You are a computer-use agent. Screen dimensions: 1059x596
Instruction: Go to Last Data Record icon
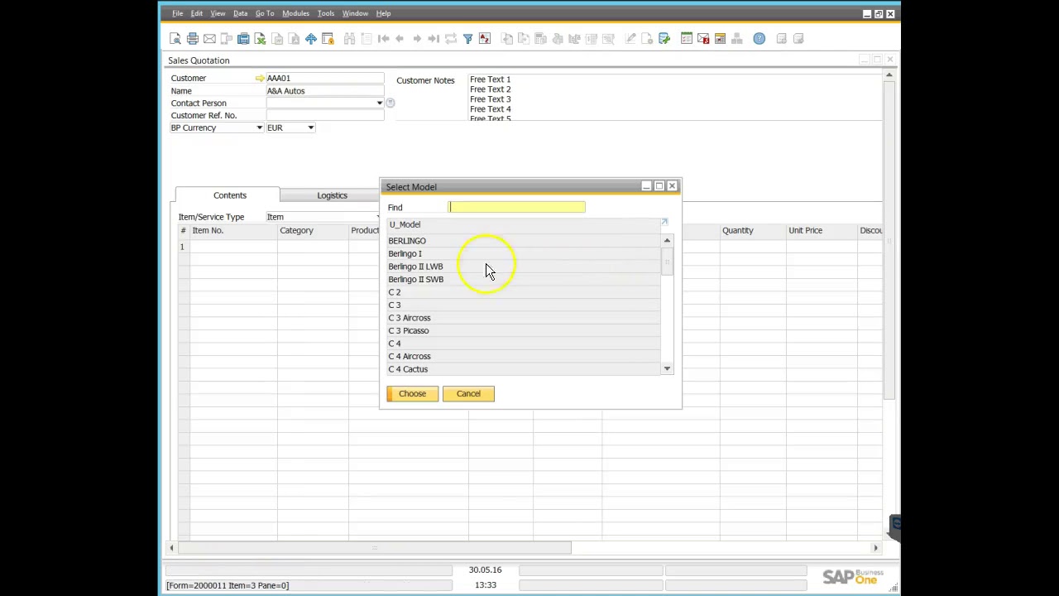tap(434, 39)
